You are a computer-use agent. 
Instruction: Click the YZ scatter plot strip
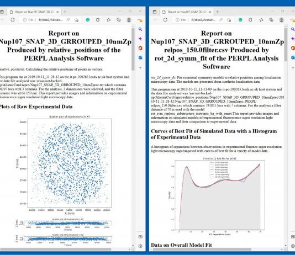[68, 238]
